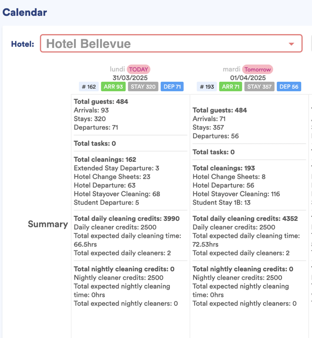Click Total daily cleaning credits: 4352

point(245,219)
